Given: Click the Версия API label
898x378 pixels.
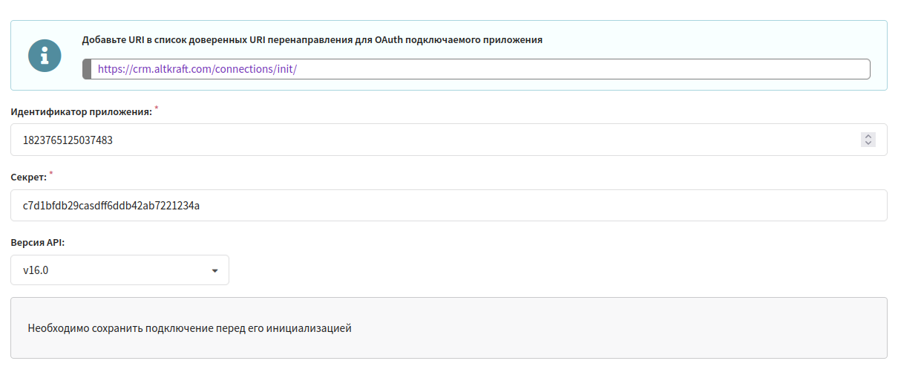Looking at the screenshot, I should [x=43, y=243].
